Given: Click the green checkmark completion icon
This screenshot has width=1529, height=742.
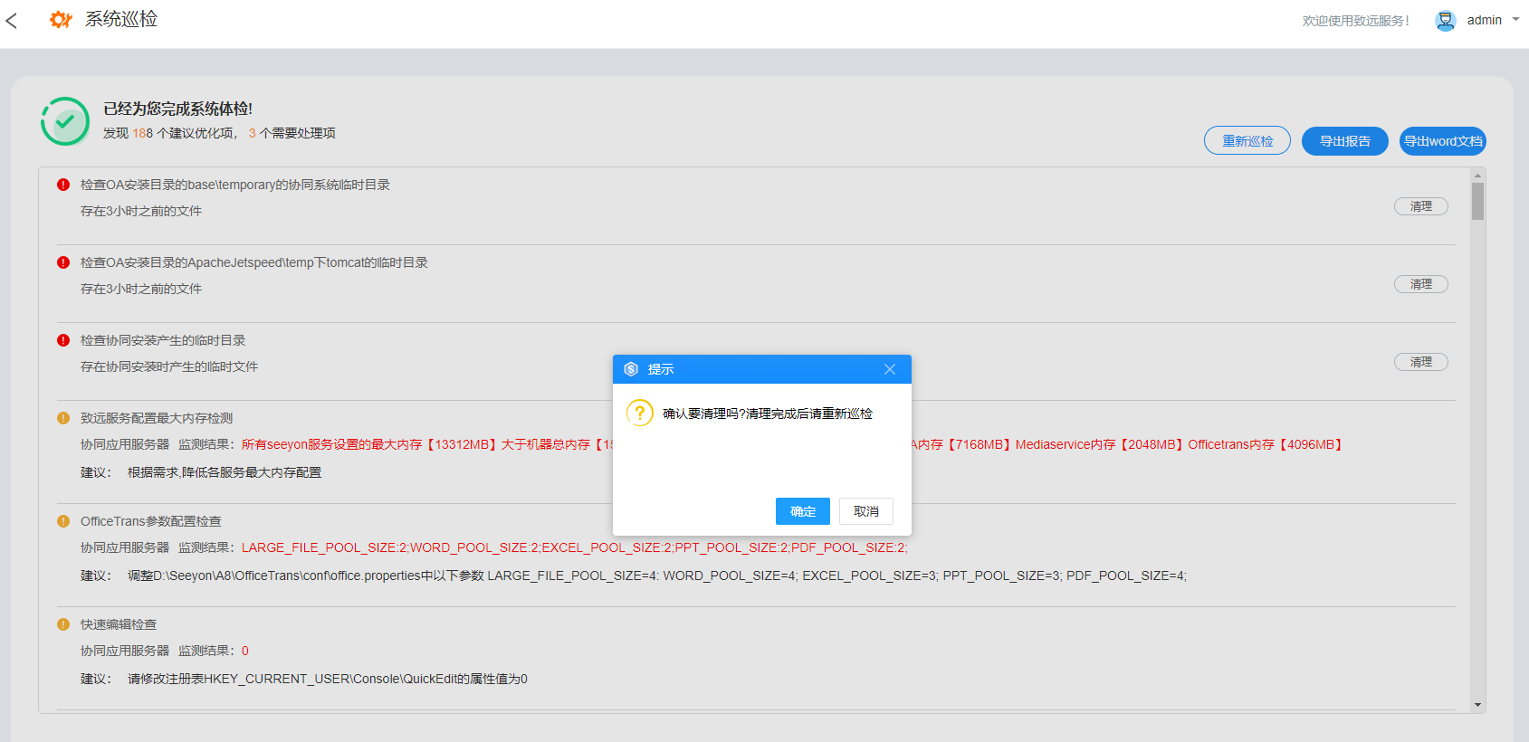Looking at the screenshot, I should tap(65, 121).
